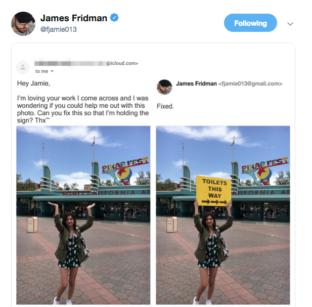This screenshot has width=312, height=307.
Task: Open the edited photo on the right
Action: 223,215
